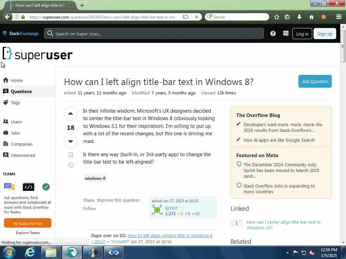Click the muted volume tray icon
This screenshot has height=259, width=346.
[312, 253]
